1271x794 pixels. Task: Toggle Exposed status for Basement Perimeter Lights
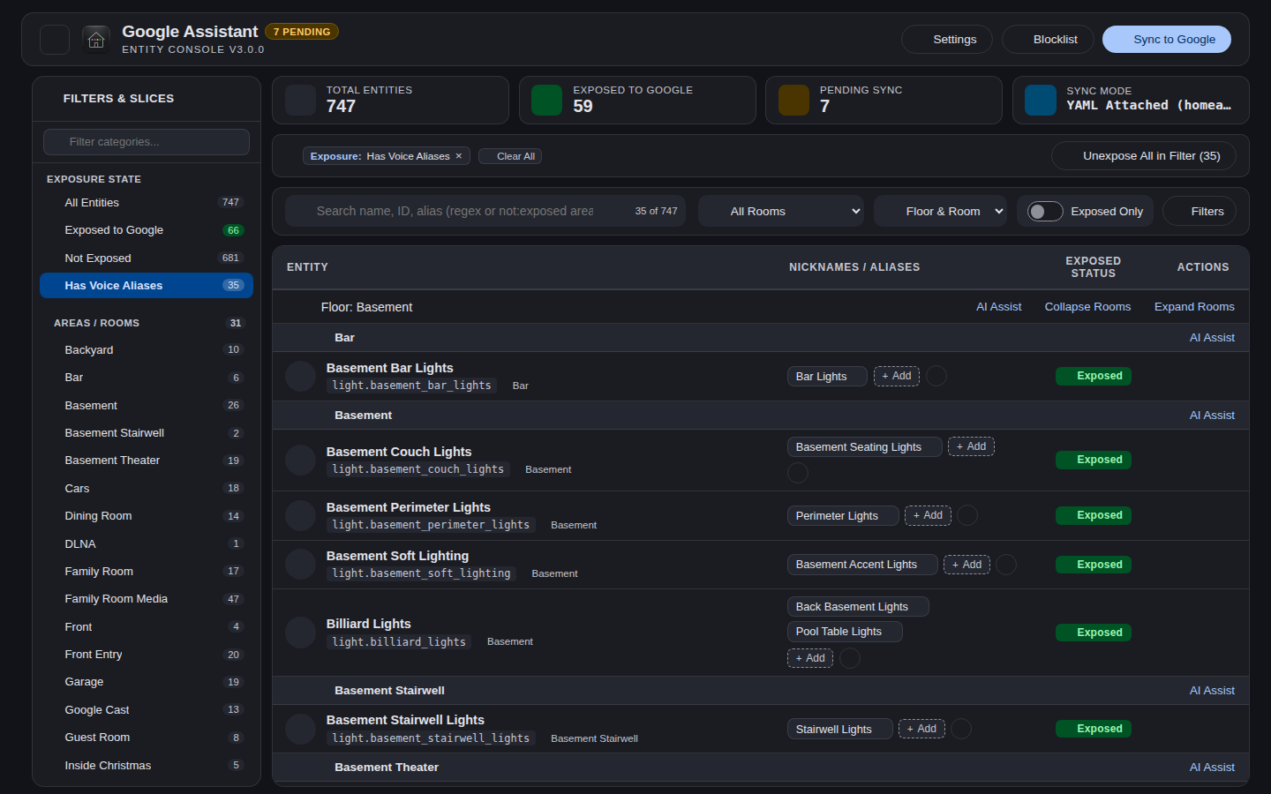tap(1094, 515)
